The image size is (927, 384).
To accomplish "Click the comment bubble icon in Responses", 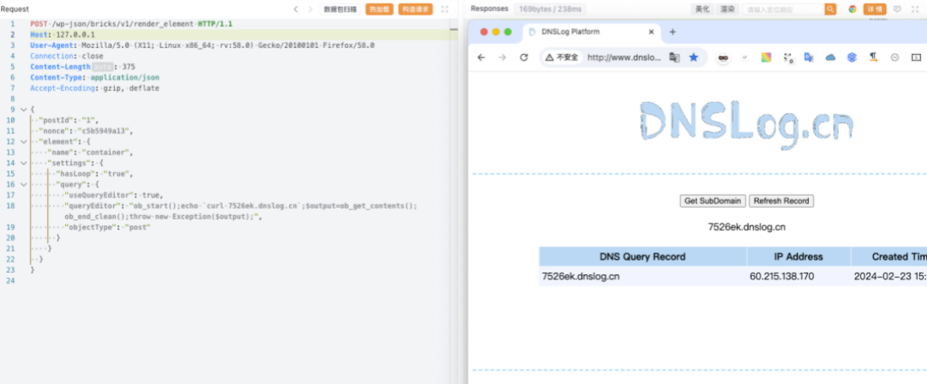I will coord(897,8).
